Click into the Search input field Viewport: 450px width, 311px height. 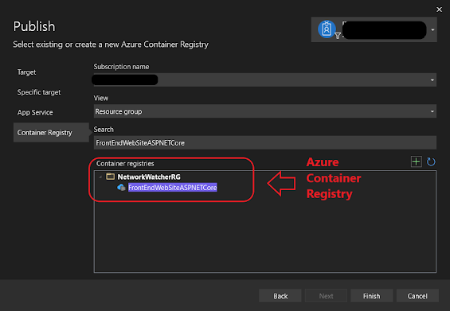click(265, 142)
